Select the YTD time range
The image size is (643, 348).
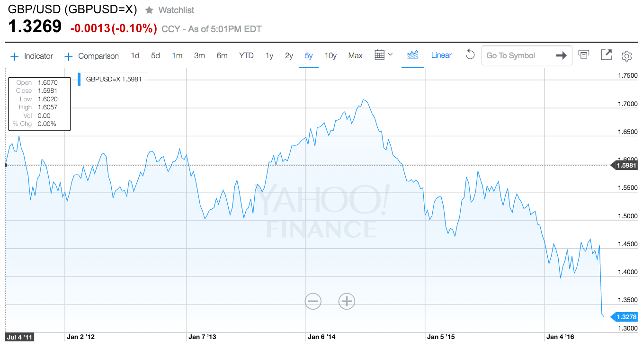tap(246, 55)
